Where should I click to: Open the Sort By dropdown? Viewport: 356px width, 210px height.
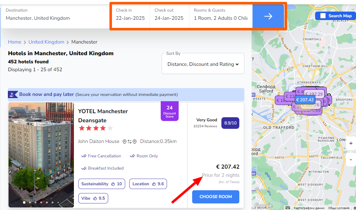point(203,64)
